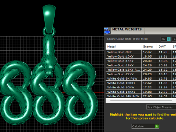
Task: Select the Yellow Gold:22KY row
Action: [x=141, y=74]
